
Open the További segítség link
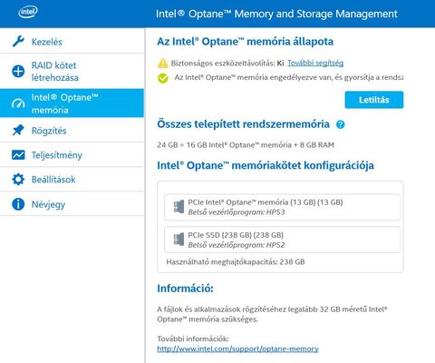point(315,63)
